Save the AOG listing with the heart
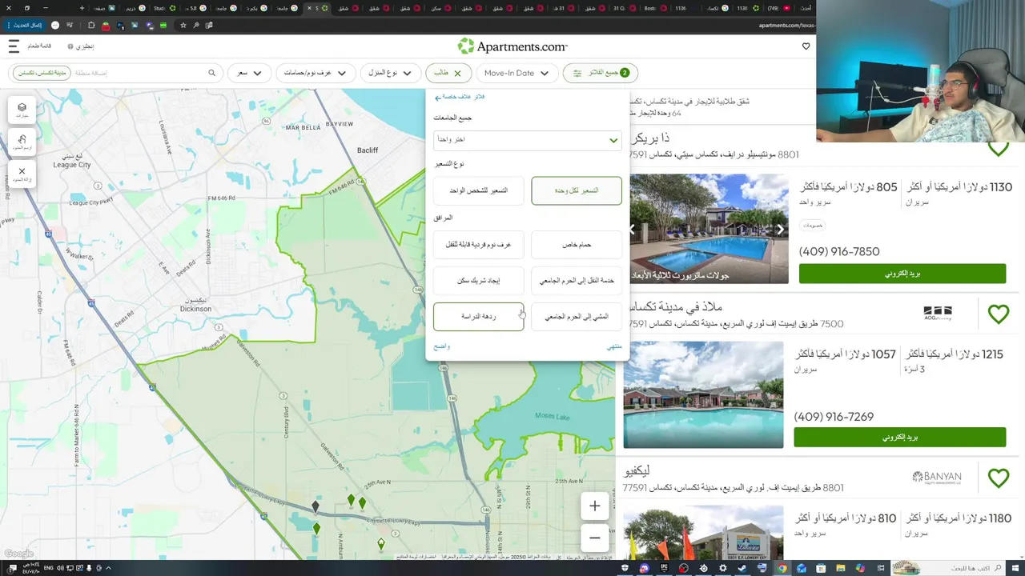 [x=998, y=314]
